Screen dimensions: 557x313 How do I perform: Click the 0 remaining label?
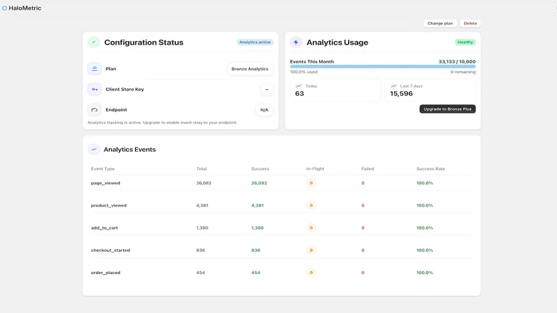(463, 72)
